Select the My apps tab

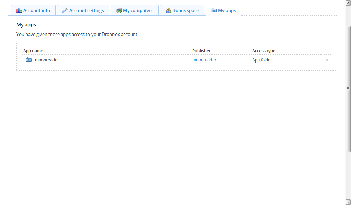227,10
